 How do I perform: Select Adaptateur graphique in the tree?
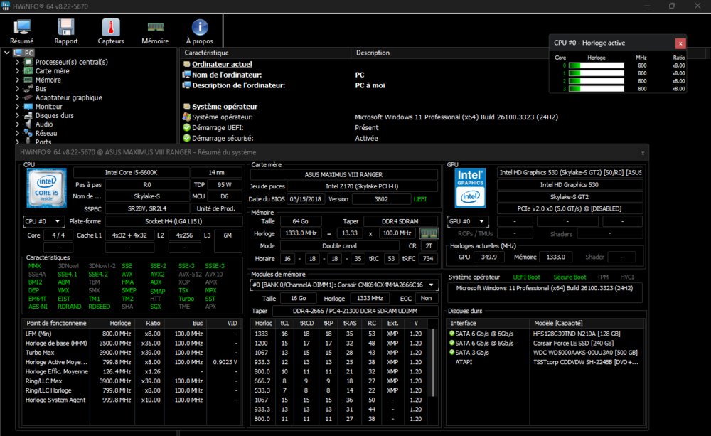pos(68,97)
